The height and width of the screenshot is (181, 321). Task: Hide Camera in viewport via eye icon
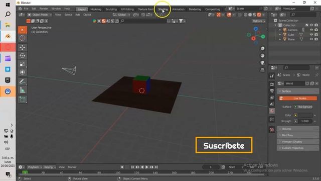[311, 30]
